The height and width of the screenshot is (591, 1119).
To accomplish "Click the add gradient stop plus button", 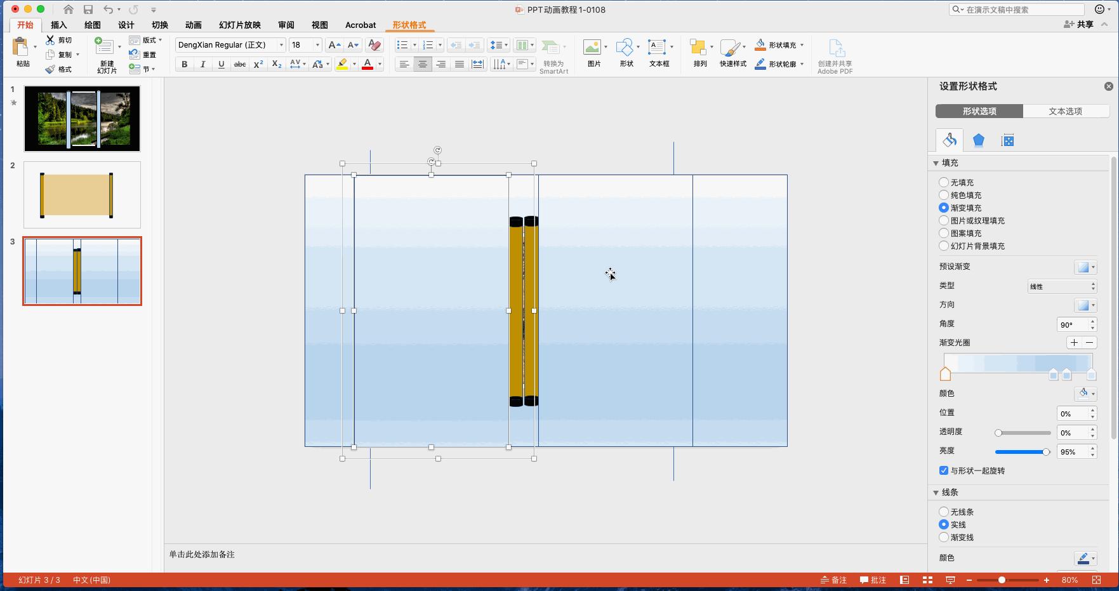I will [x=1074, y=343].
